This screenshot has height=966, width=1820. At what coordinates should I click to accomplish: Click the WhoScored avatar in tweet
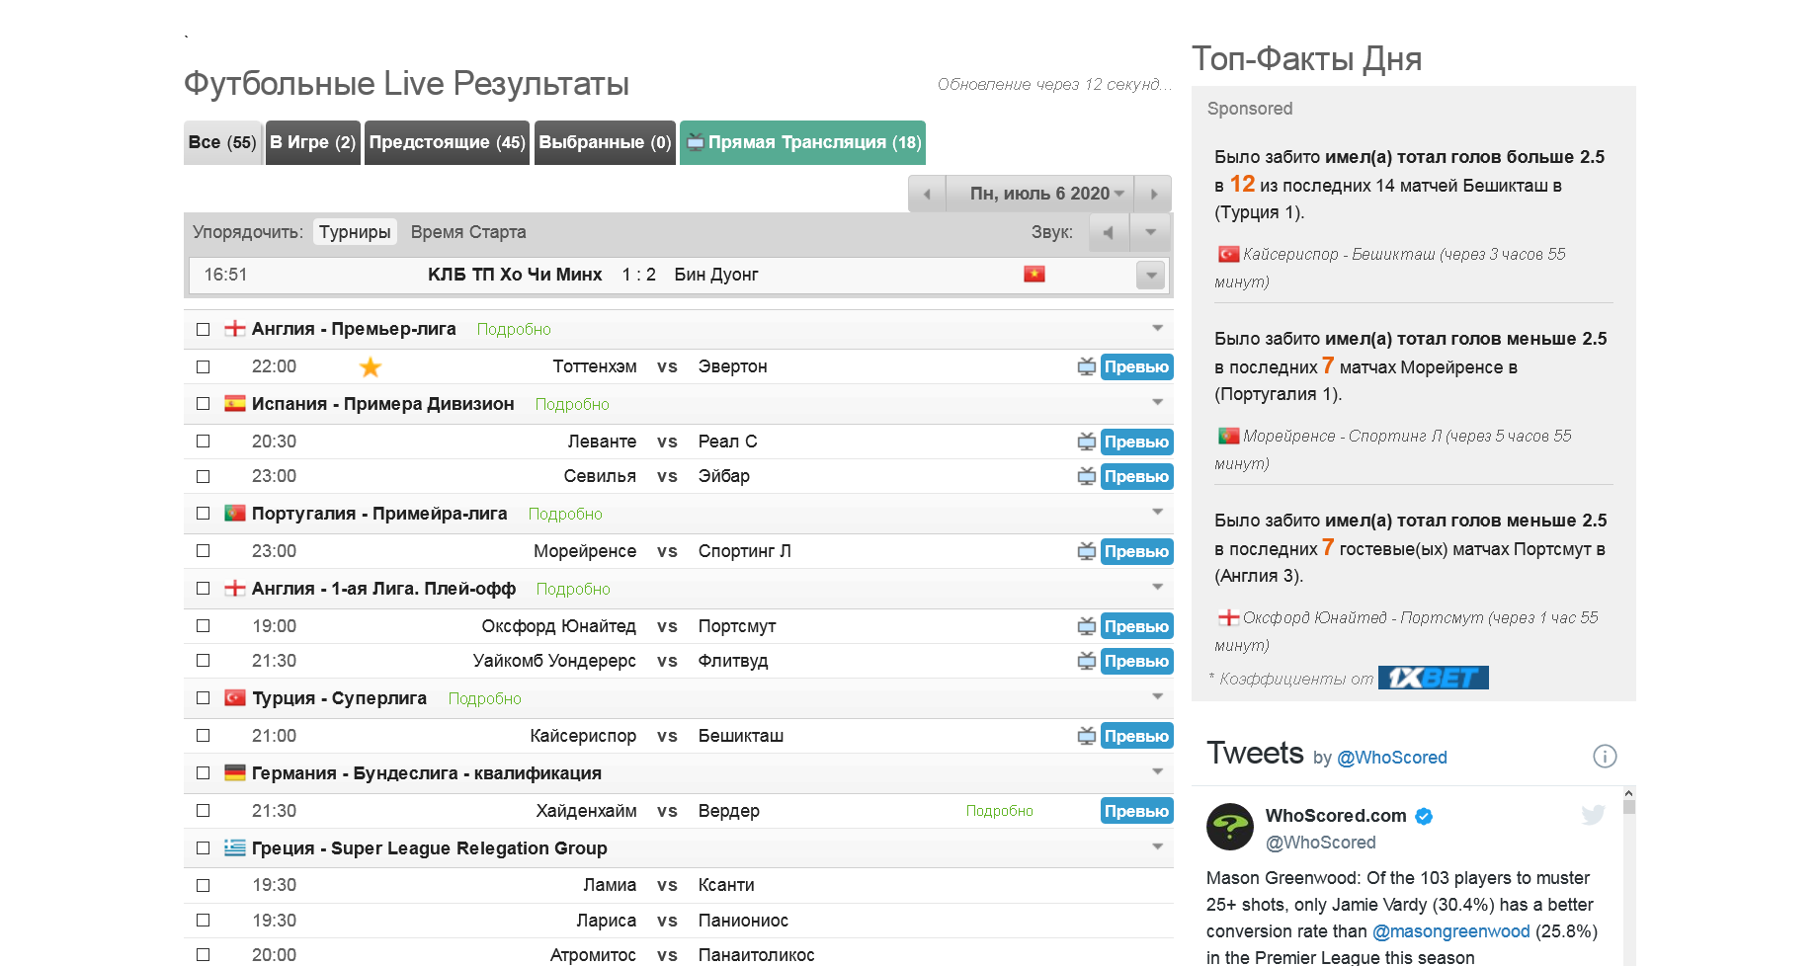1230,827
